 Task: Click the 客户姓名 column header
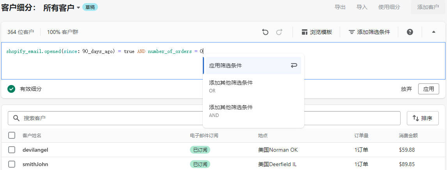[32, 136]
